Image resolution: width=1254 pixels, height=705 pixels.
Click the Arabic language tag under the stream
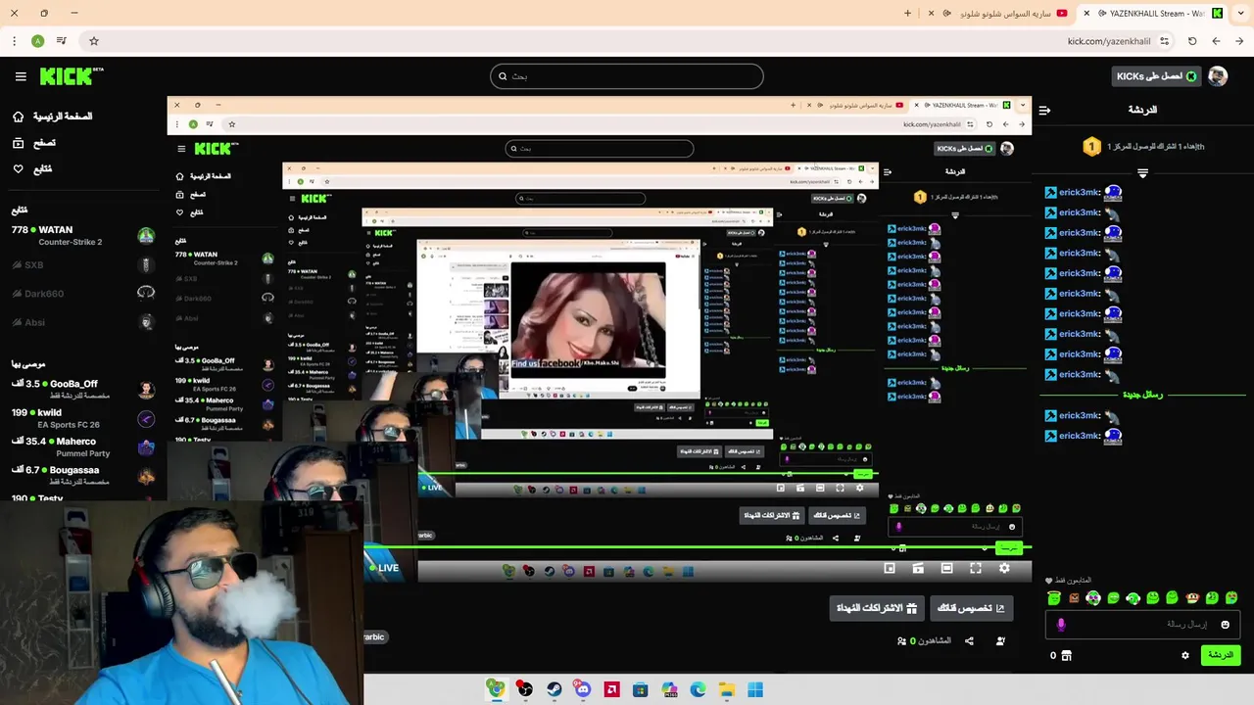click(374, 636)
